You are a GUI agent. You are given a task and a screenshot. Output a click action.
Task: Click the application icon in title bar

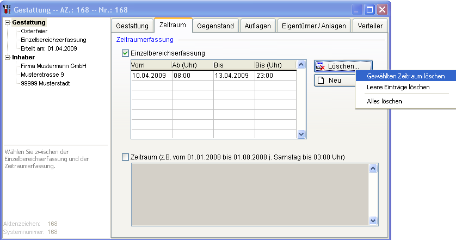(x=7, y=9)
